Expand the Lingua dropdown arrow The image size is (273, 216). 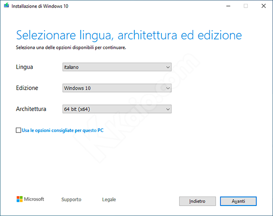coord(168,67)
